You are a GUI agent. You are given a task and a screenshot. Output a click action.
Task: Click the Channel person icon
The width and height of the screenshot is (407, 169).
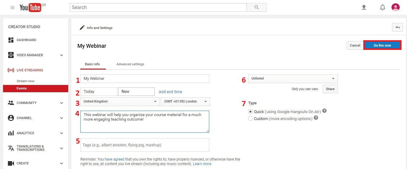[11, 118]
